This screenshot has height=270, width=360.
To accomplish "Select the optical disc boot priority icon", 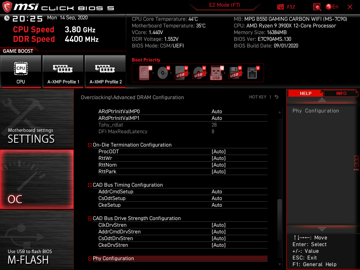I will tap(163, 73).
